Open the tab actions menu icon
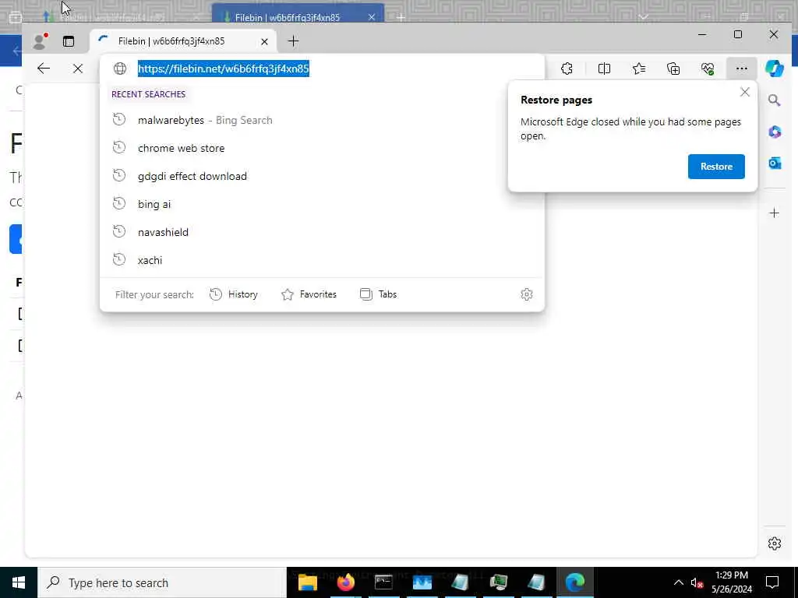 click(69, 41)
